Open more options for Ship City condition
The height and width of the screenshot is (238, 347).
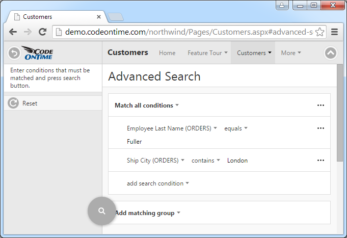click(321, 161)
